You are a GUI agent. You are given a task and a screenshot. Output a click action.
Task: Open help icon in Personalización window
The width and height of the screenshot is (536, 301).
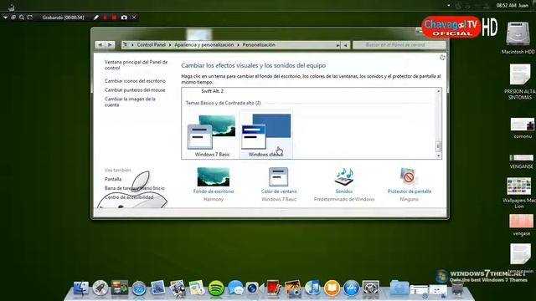pyautogui.click(x=442, y=58)
